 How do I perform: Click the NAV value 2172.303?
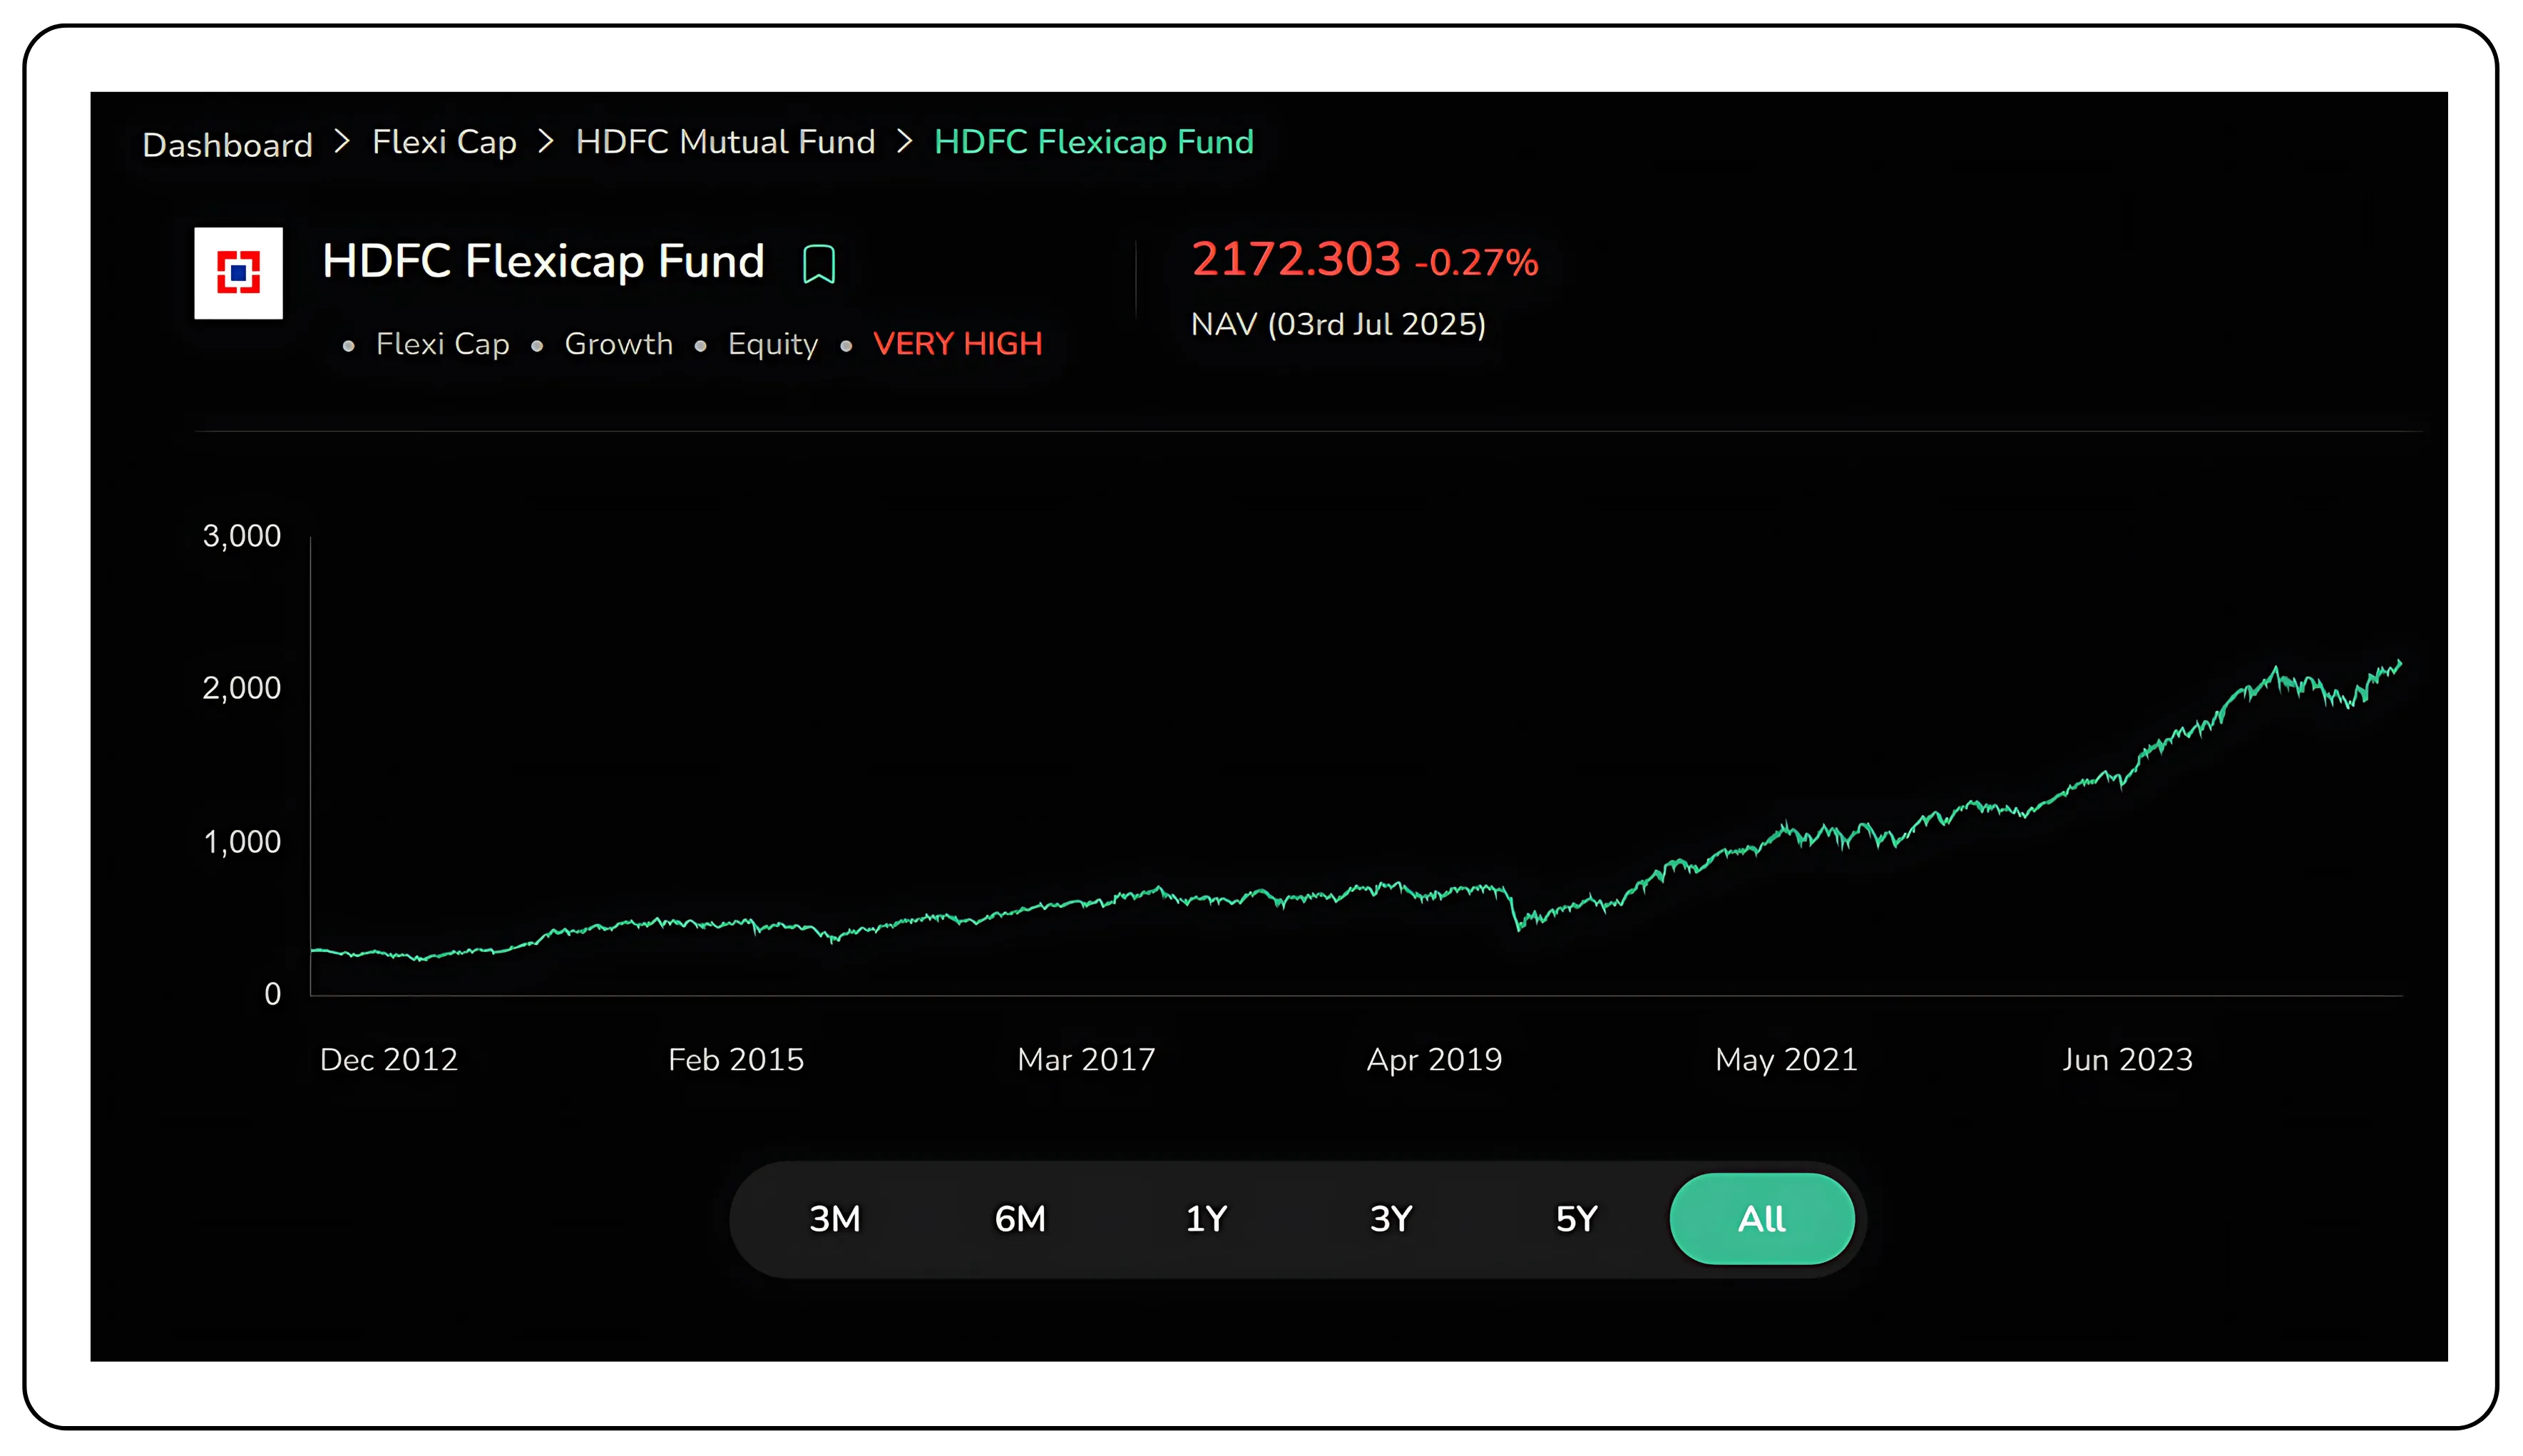(1296, 259)
